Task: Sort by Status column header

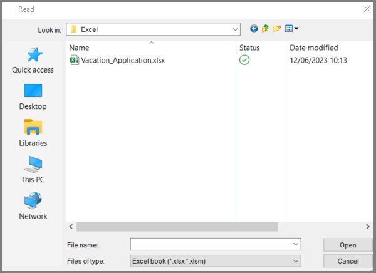Action: pos(249,48)
